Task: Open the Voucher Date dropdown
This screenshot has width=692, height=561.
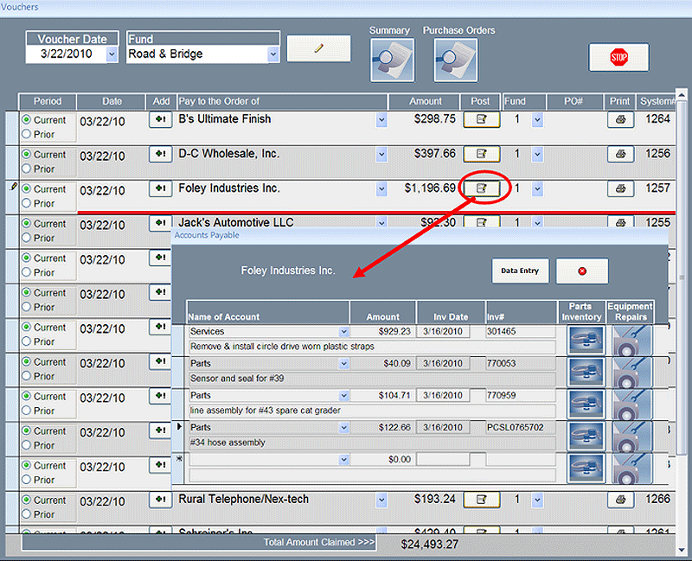Action: tap(112, 54)
